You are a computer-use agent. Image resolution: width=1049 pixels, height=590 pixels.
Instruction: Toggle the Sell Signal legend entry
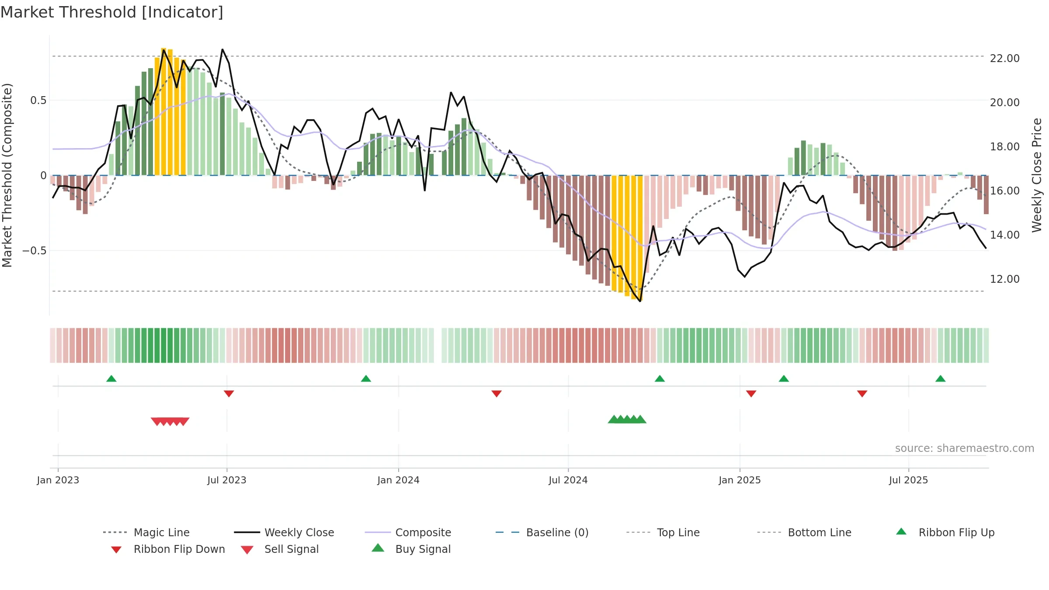pos(280,549)
